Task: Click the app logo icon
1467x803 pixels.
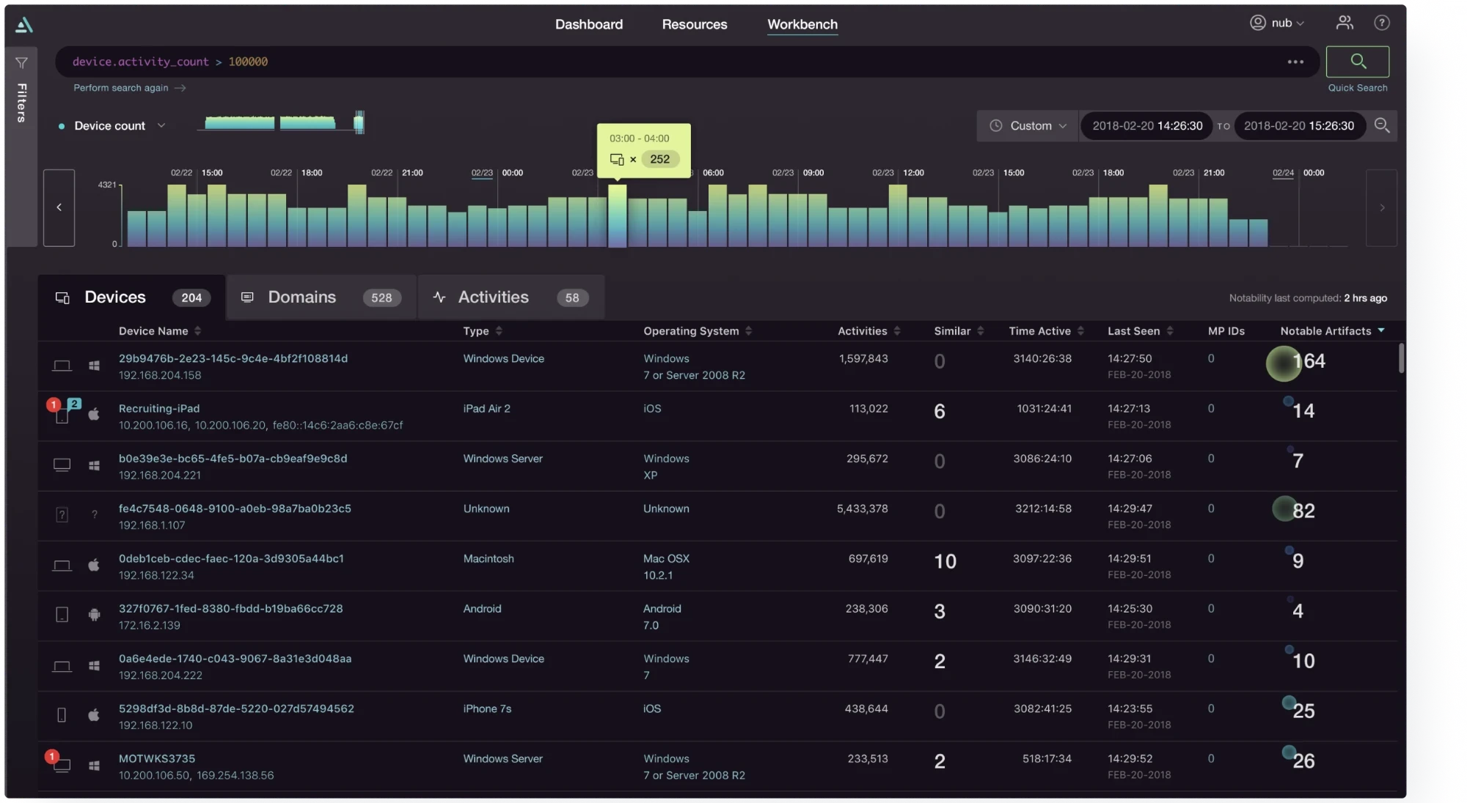Action: pyautogui.click(x=24, y=25)
